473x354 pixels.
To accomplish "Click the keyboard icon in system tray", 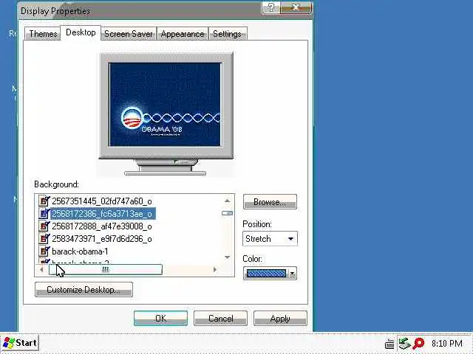I will tap(389, 344).
